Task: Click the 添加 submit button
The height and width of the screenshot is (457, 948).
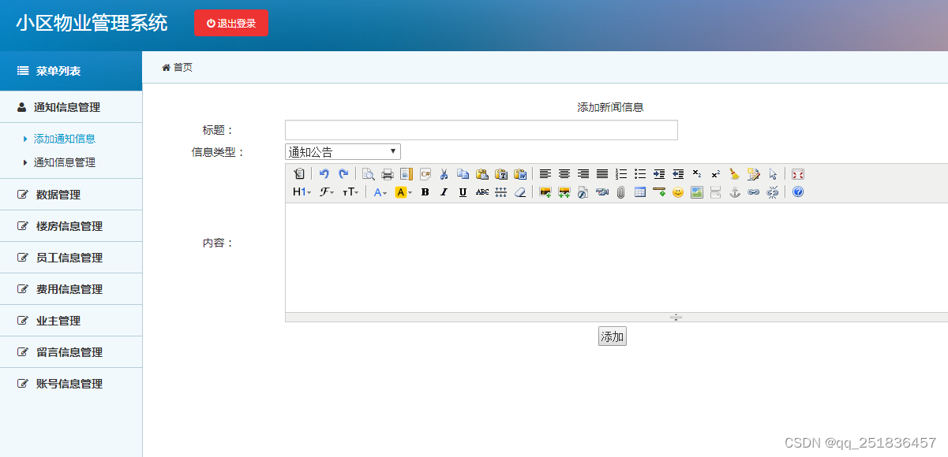Action: (x=612, y=336)
